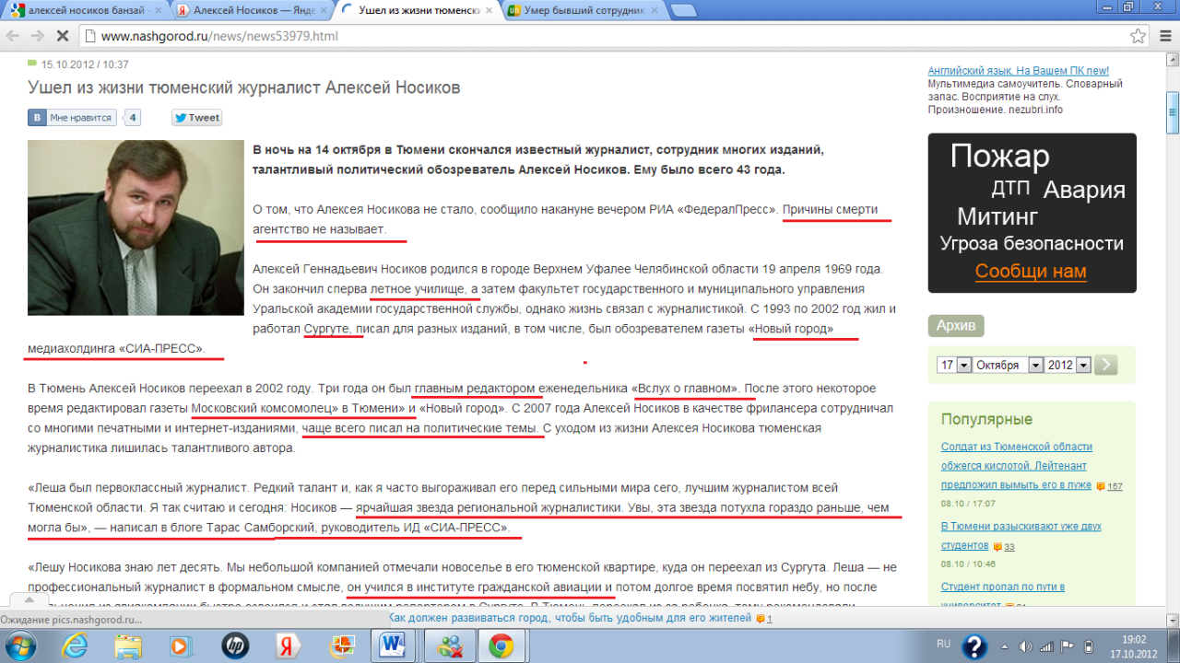Click the Tweet button
1180x663 pixels.
[x=196, y=118]
